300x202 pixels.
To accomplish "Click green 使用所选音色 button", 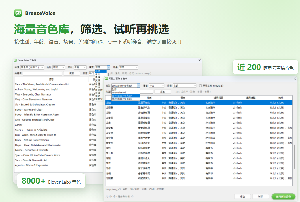I will 283,197.
